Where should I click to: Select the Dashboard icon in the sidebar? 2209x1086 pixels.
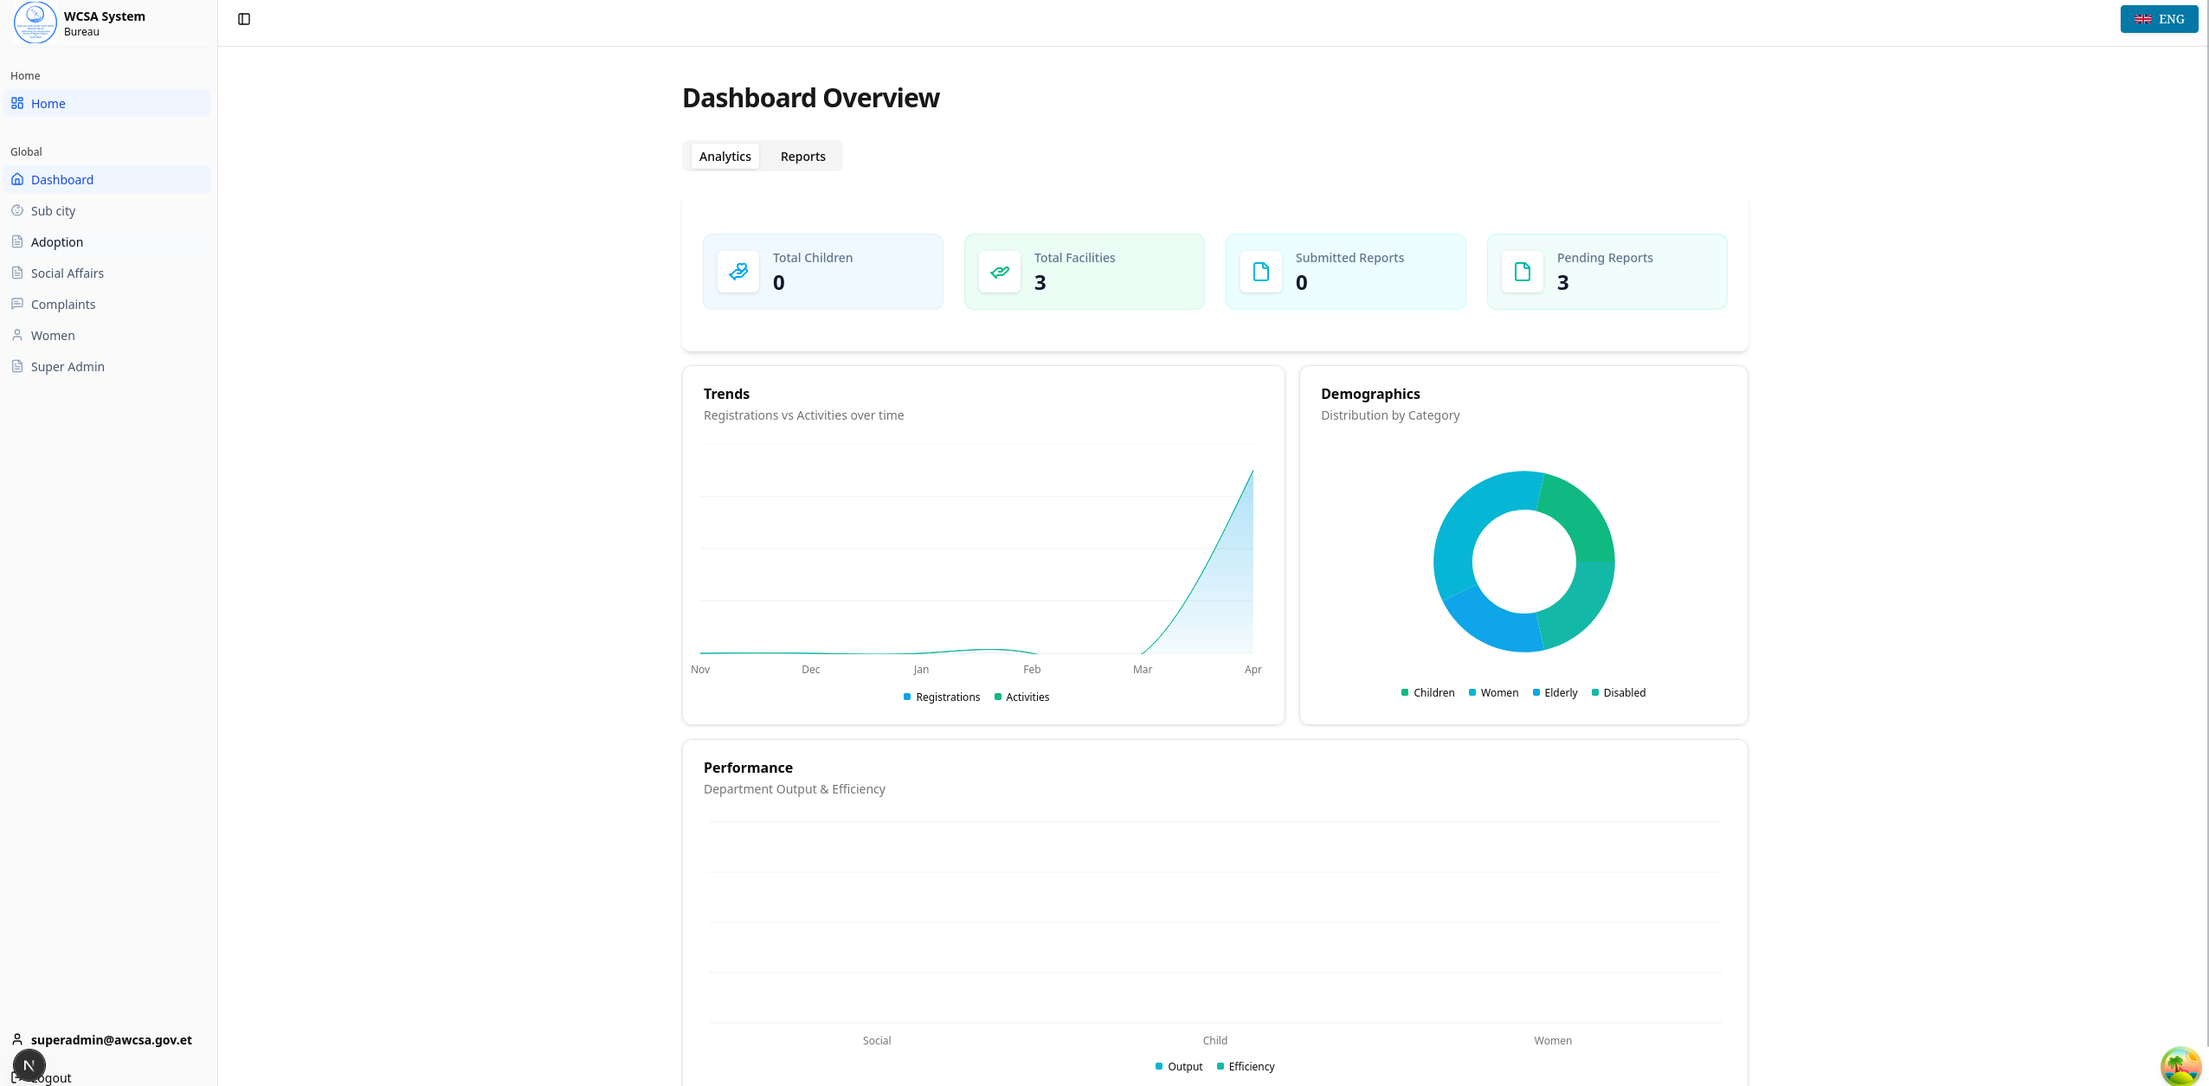coord(18,179)
